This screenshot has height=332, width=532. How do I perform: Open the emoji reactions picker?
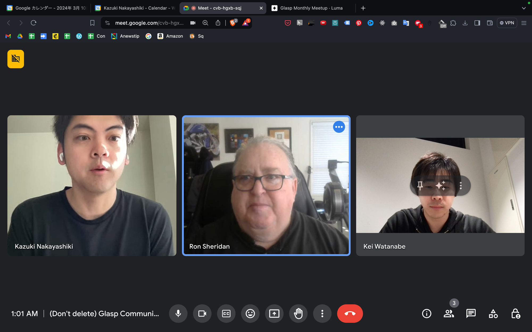tap(250, 313)
